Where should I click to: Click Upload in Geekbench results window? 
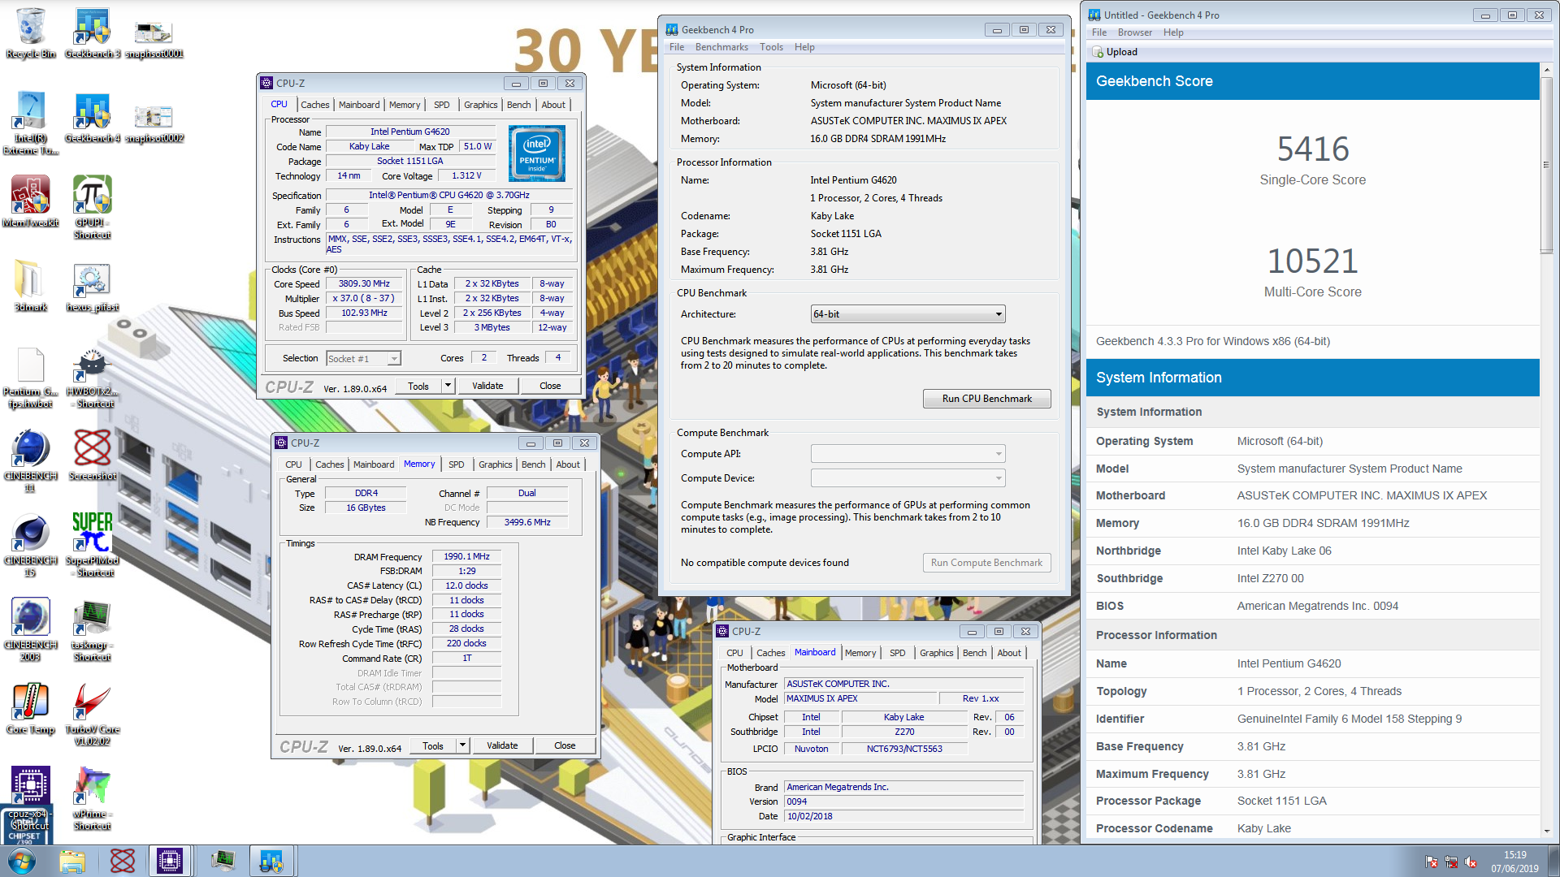[1115, 52]
